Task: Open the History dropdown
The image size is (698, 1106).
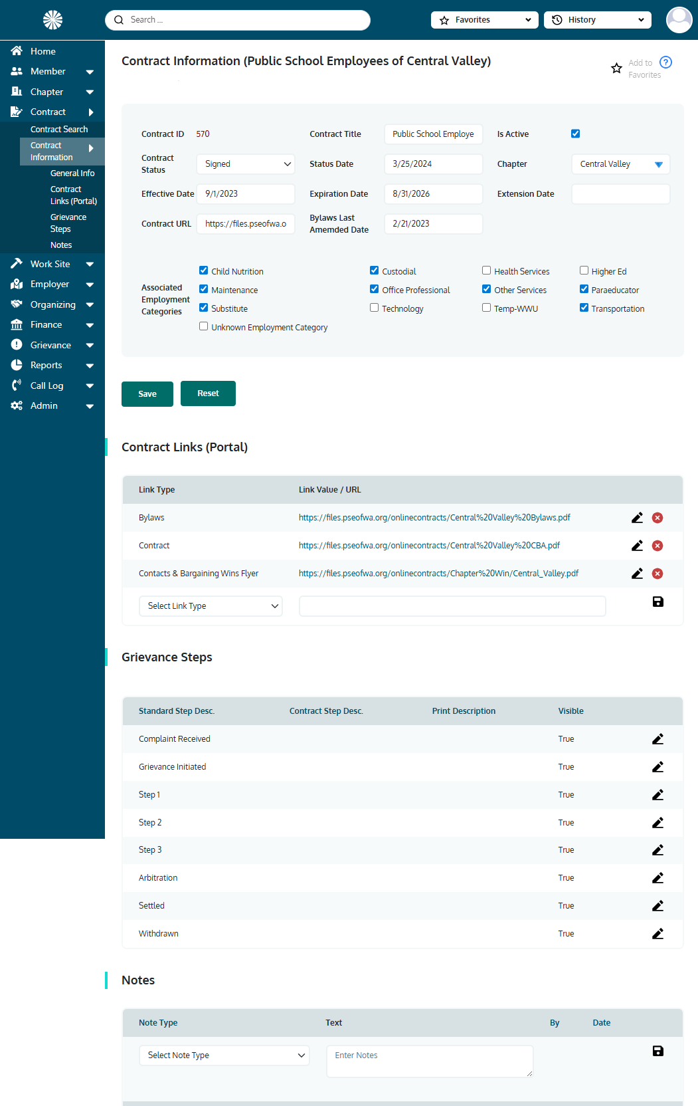Action: pyautogui.click(x=597, y=20)
